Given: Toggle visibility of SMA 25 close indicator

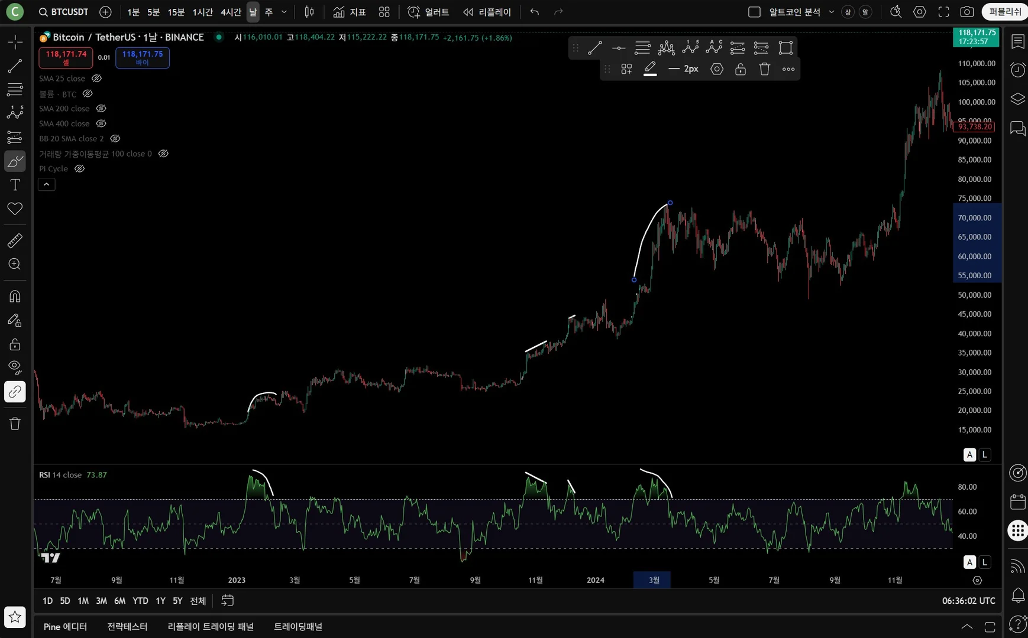Looking at the screenshot, I should [96, 79].
